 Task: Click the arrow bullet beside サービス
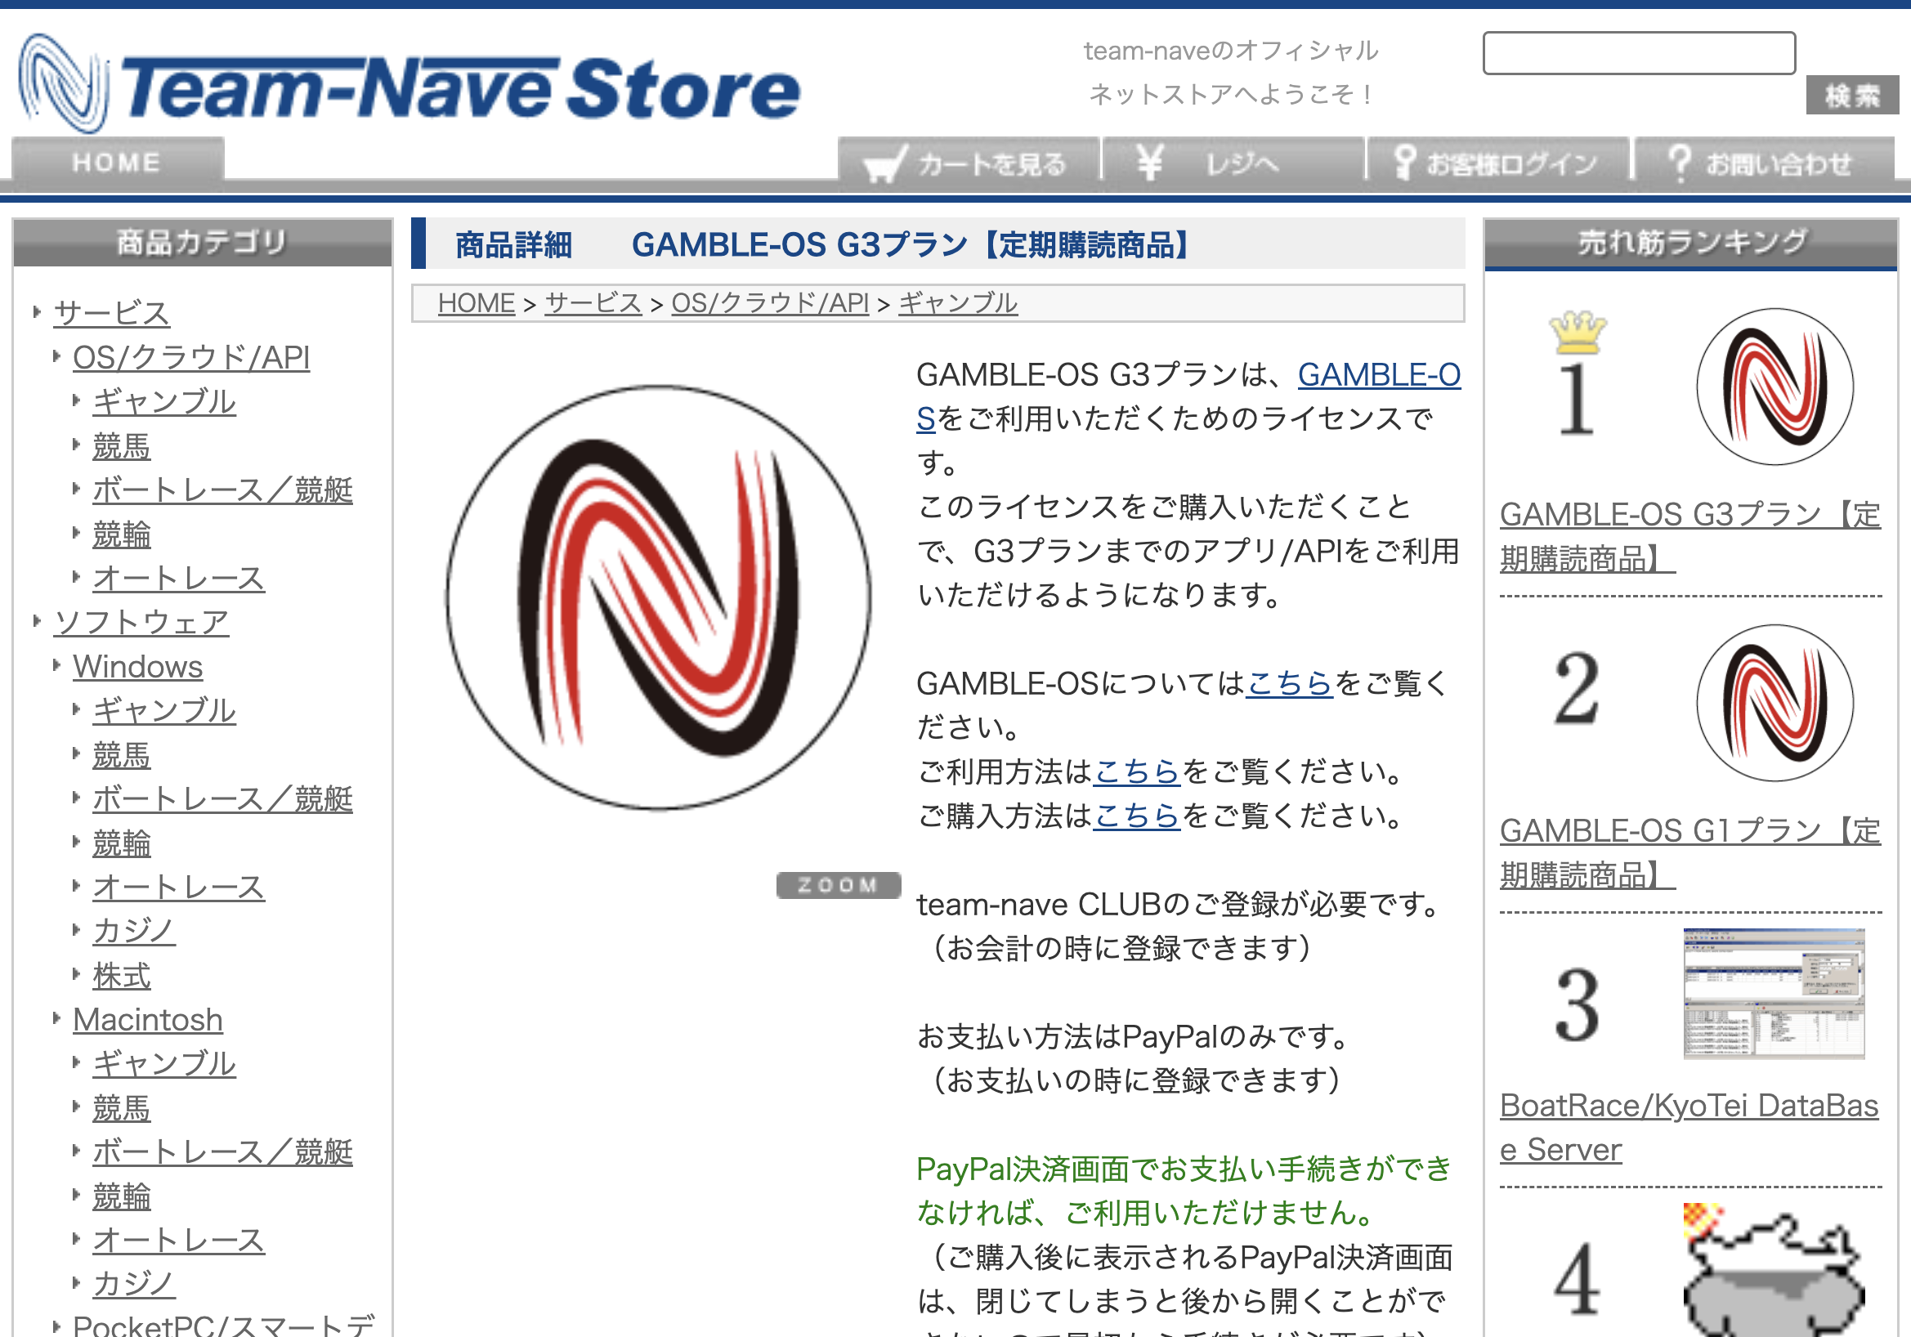tap(37, 312)
